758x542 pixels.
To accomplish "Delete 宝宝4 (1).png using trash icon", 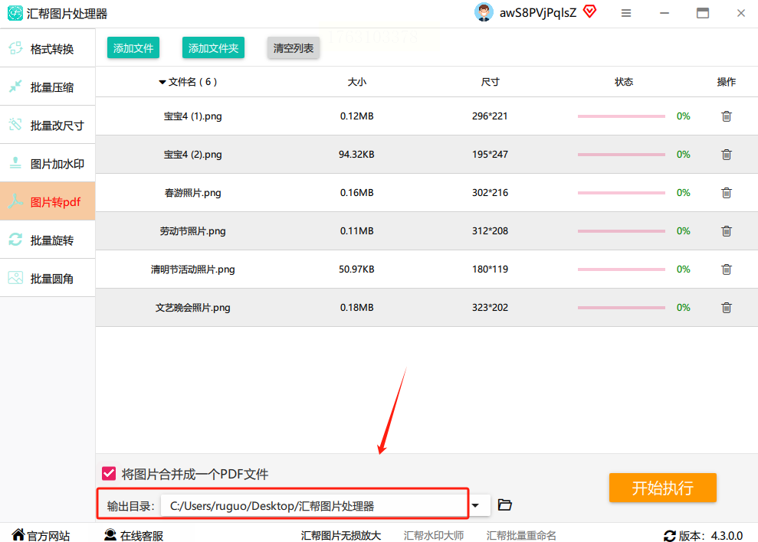I will [726, 116].
